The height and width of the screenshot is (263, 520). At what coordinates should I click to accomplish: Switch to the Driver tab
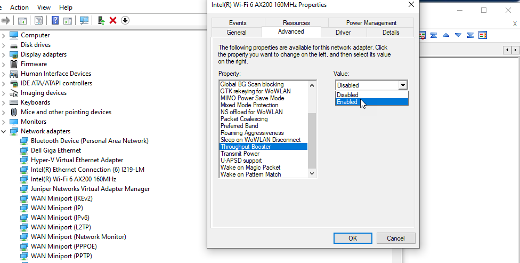[343, 32]
